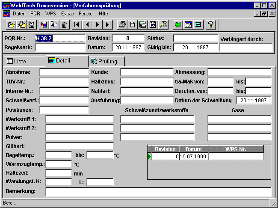Viewport: 278px width, 208px height.
Task: Click the yellow question mark help icon
Action: (x=210, y=24)
